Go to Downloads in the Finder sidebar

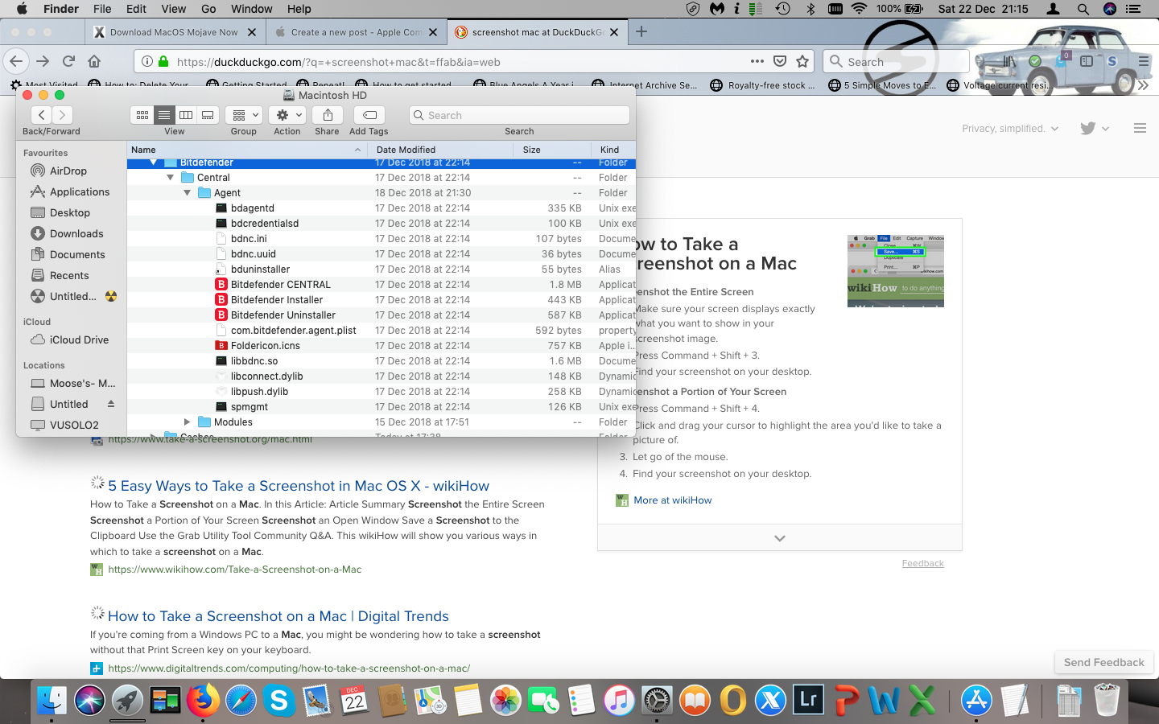point(76,233)
